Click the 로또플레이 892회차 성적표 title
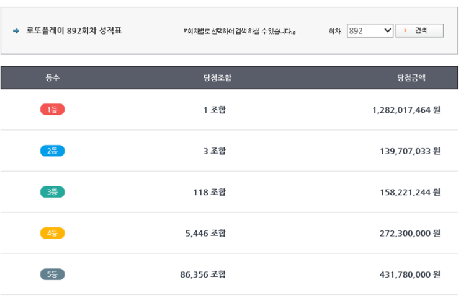The height and width of the screenshot is (298, 461). (74, 31)
